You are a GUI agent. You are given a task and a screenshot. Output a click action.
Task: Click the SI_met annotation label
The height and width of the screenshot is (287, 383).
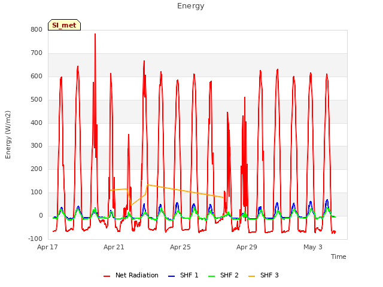coord(64,25)
